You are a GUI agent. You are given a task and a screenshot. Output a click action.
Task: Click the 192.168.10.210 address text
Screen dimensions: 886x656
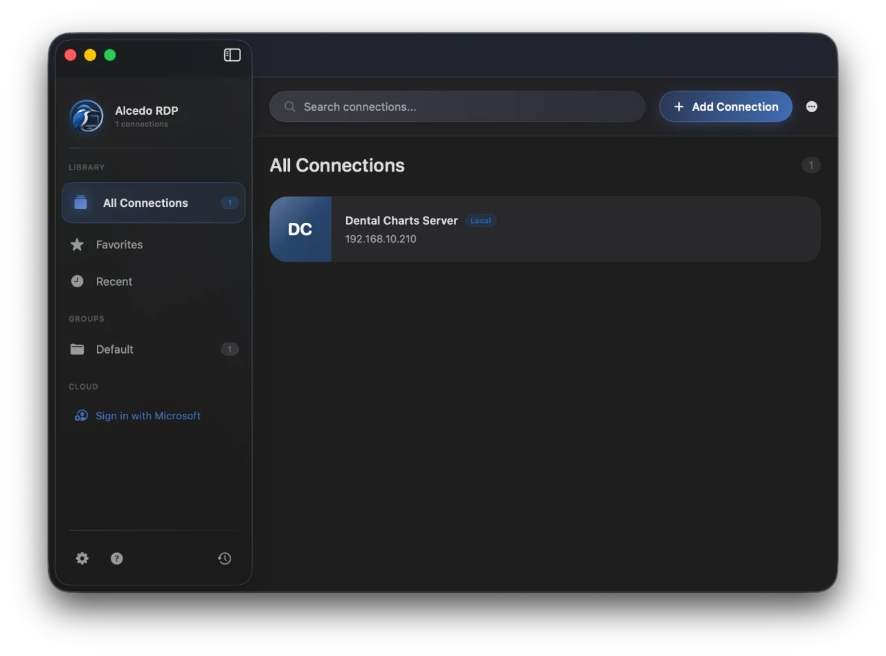(381, 239)
